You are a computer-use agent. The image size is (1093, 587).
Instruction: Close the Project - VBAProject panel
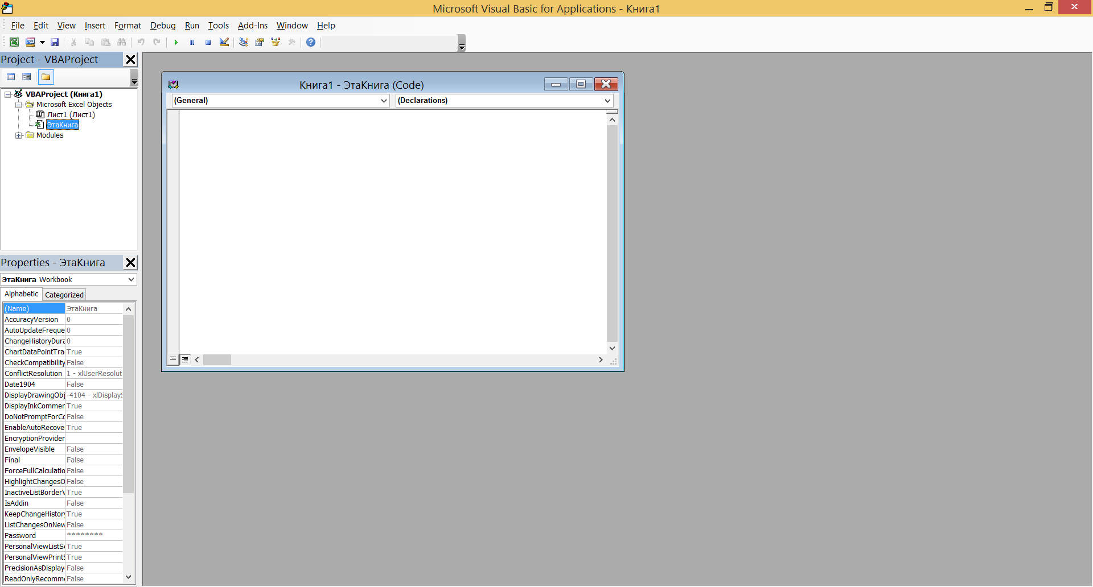pyautogui.click(x=130, y=60)
